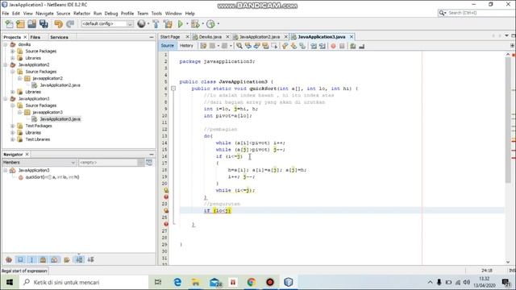The width and height of the screenshot is (516, 290).
Task: Open the Mail app from the taskbar
Action: pos(214,282)
